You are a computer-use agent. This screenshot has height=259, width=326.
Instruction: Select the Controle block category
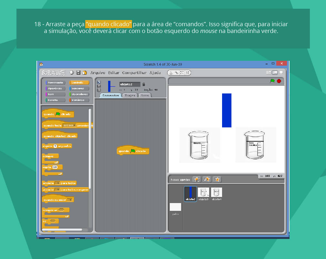[79, 83]
